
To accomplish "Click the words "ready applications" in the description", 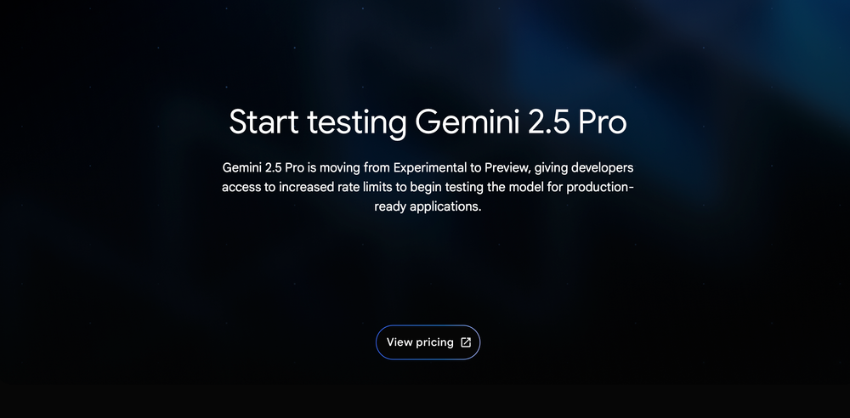I will [x=428, y=206].
